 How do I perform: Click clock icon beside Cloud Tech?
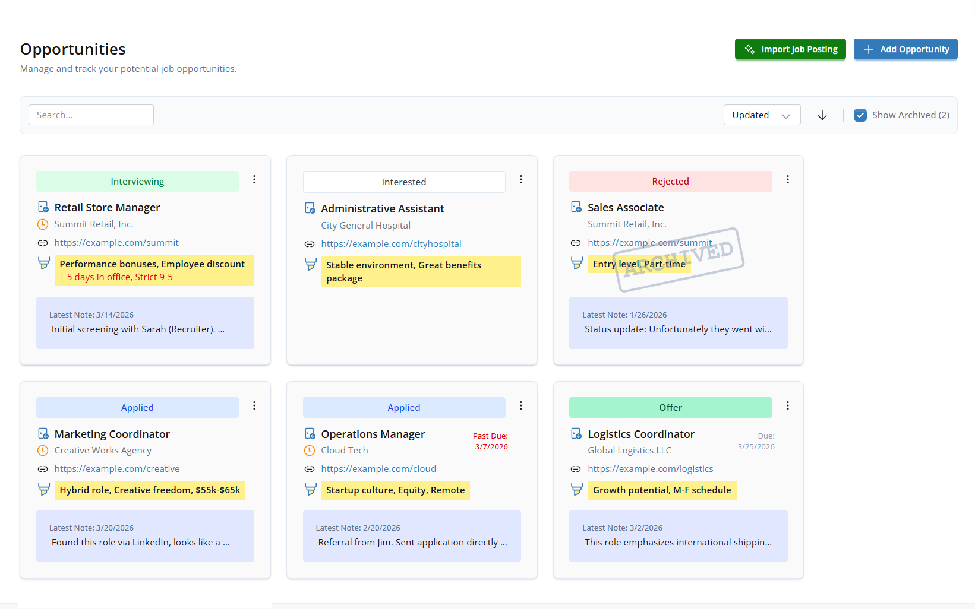(x=310, y=451)
